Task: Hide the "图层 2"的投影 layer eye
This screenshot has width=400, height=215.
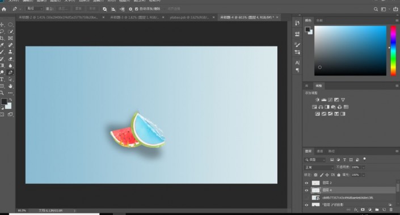Action: 306,205
